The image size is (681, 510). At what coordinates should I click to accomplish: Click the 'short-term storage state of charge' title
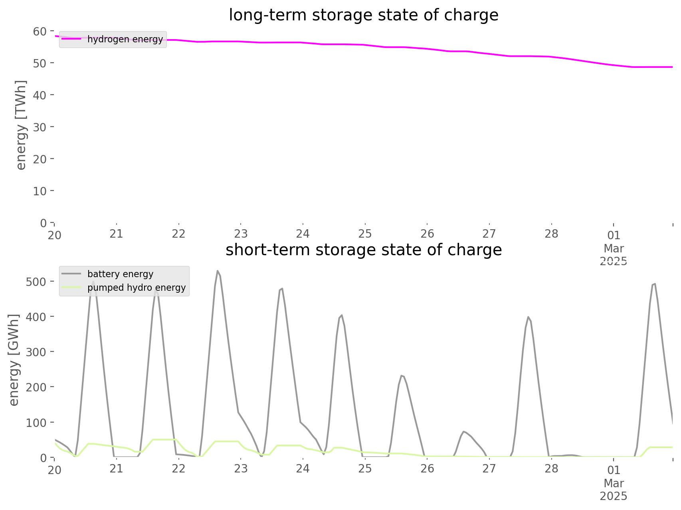(363, 250)
